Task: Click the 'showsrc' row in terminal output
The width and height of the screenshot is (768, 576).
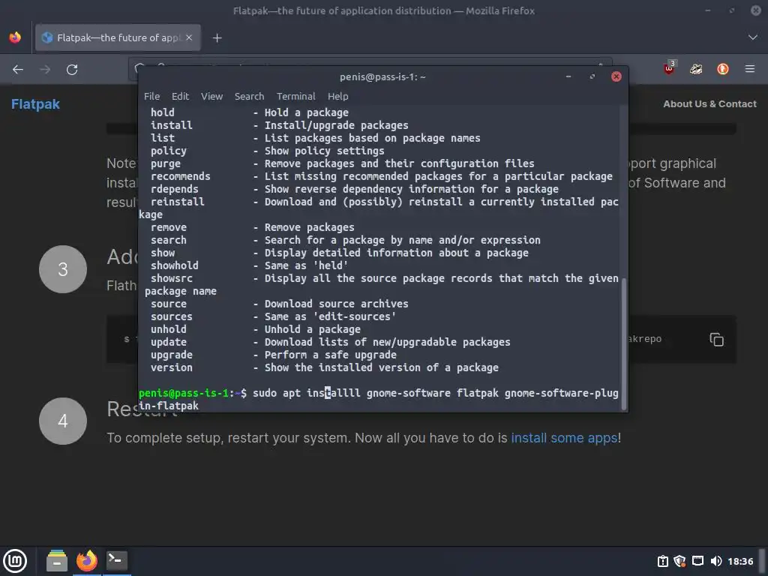Action: click(379, 284)
